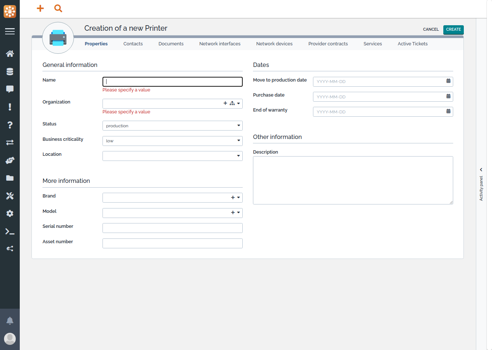Viewport: 492px width, 350px height.
Task: Toggle the hamburger navigation menu
Action: click(x=10, y=31)
